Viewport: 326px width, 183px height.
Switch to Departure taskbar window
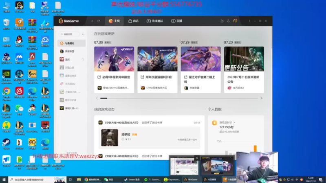tap(172, 179)
